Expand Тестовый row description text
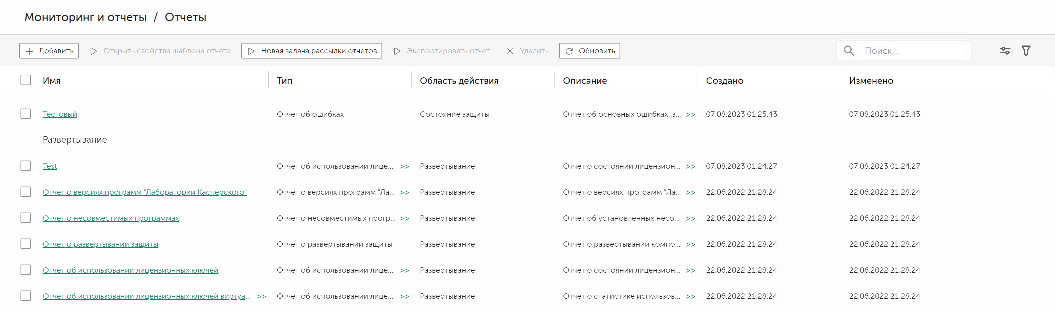1055x310 pixels. [x=690, y=114]
